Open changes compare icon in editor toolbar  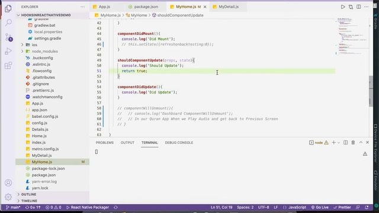(x=351, y=7)
